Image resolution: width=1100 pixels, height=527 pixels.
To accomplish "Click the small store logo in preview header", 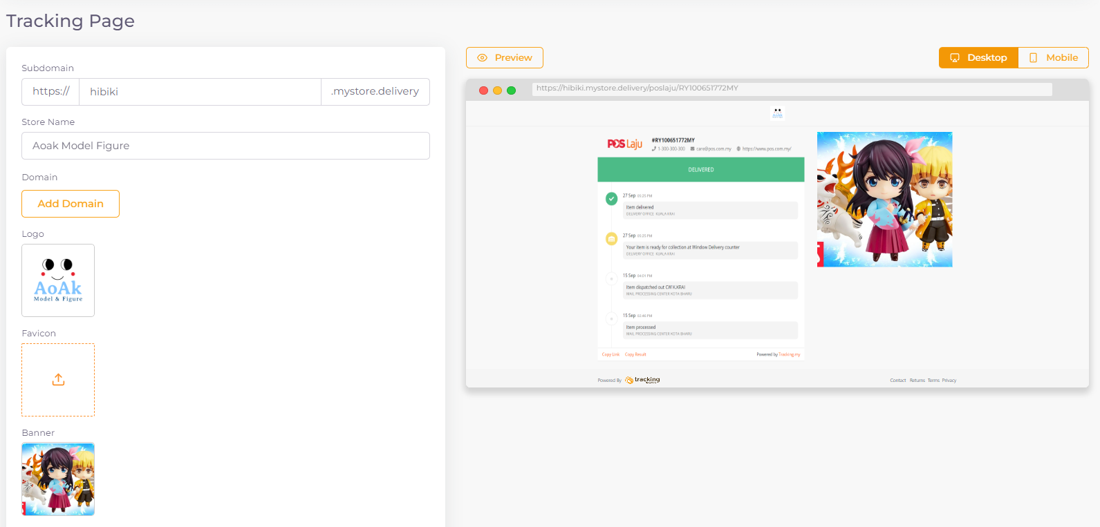I will 777,113.
